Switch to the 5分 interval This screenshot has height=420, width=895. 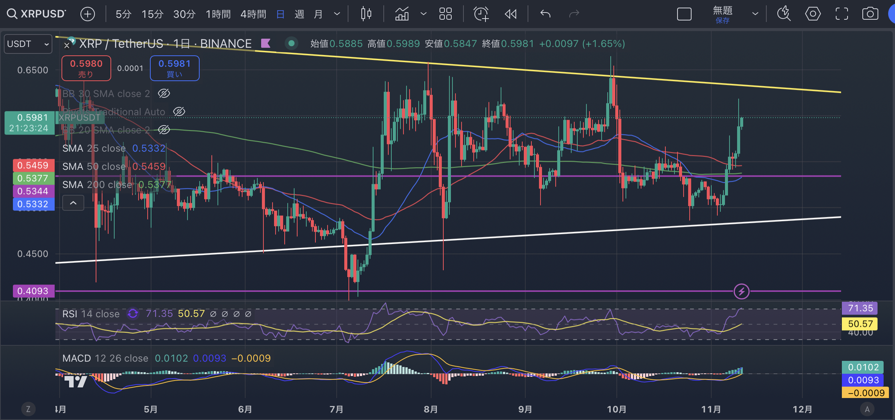[123, 14]
